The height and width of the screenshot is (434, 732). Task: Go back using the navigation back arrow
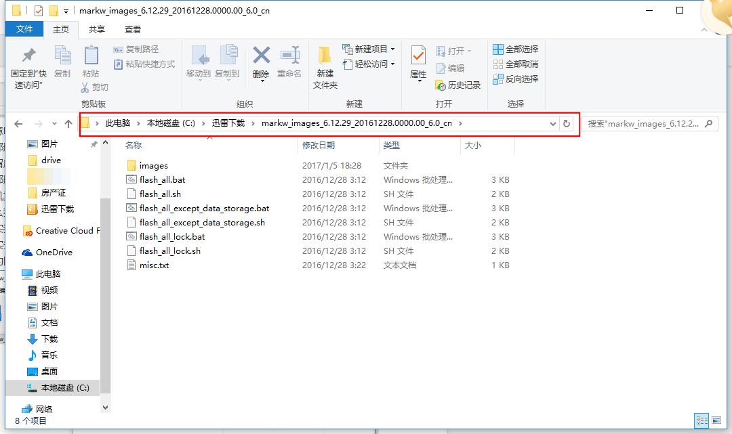coord(19,123)
